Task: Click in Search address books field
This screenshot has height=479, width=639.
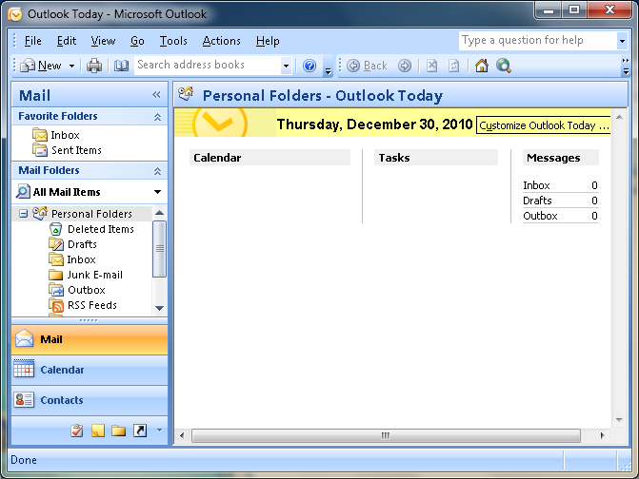Action: click(208, 65)
